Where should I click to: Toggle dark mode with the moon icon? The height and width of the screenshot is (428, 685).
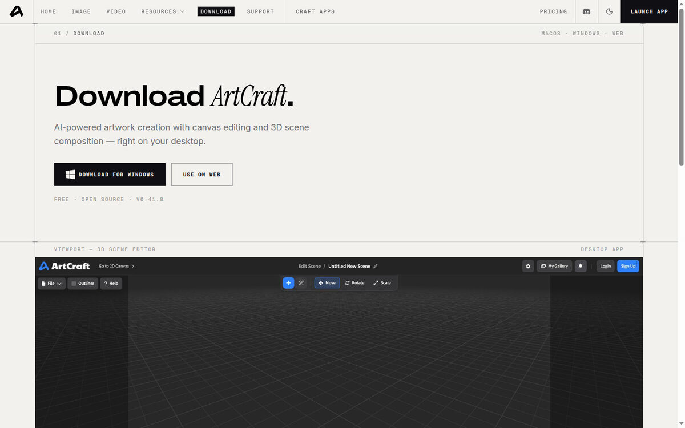tap(609, 11)
